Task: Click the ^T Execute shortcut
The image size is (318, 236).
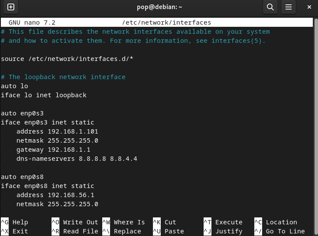Action: 223,222
